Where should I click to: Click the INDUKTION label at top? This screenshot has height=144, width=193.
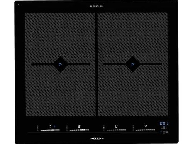tap(96, 6)
